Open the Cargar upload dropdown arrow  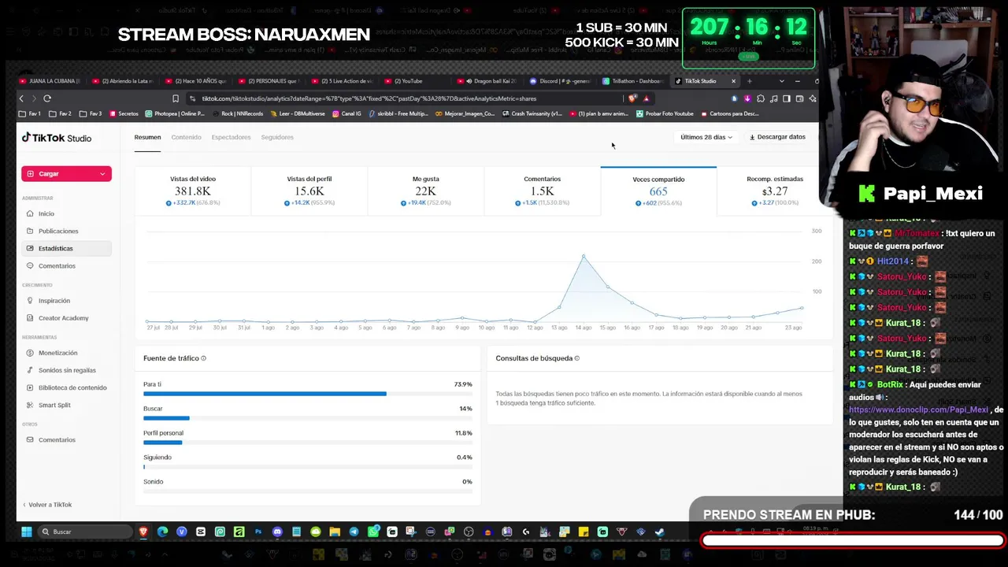[102, 174]
